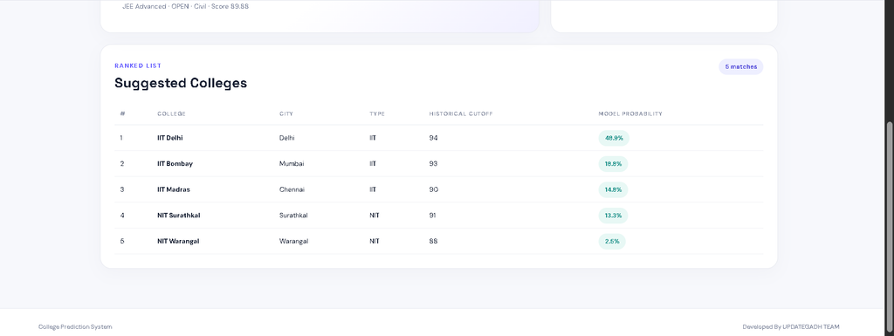
Task: Select the IIT Delhi college name
Action: point(170,138)
